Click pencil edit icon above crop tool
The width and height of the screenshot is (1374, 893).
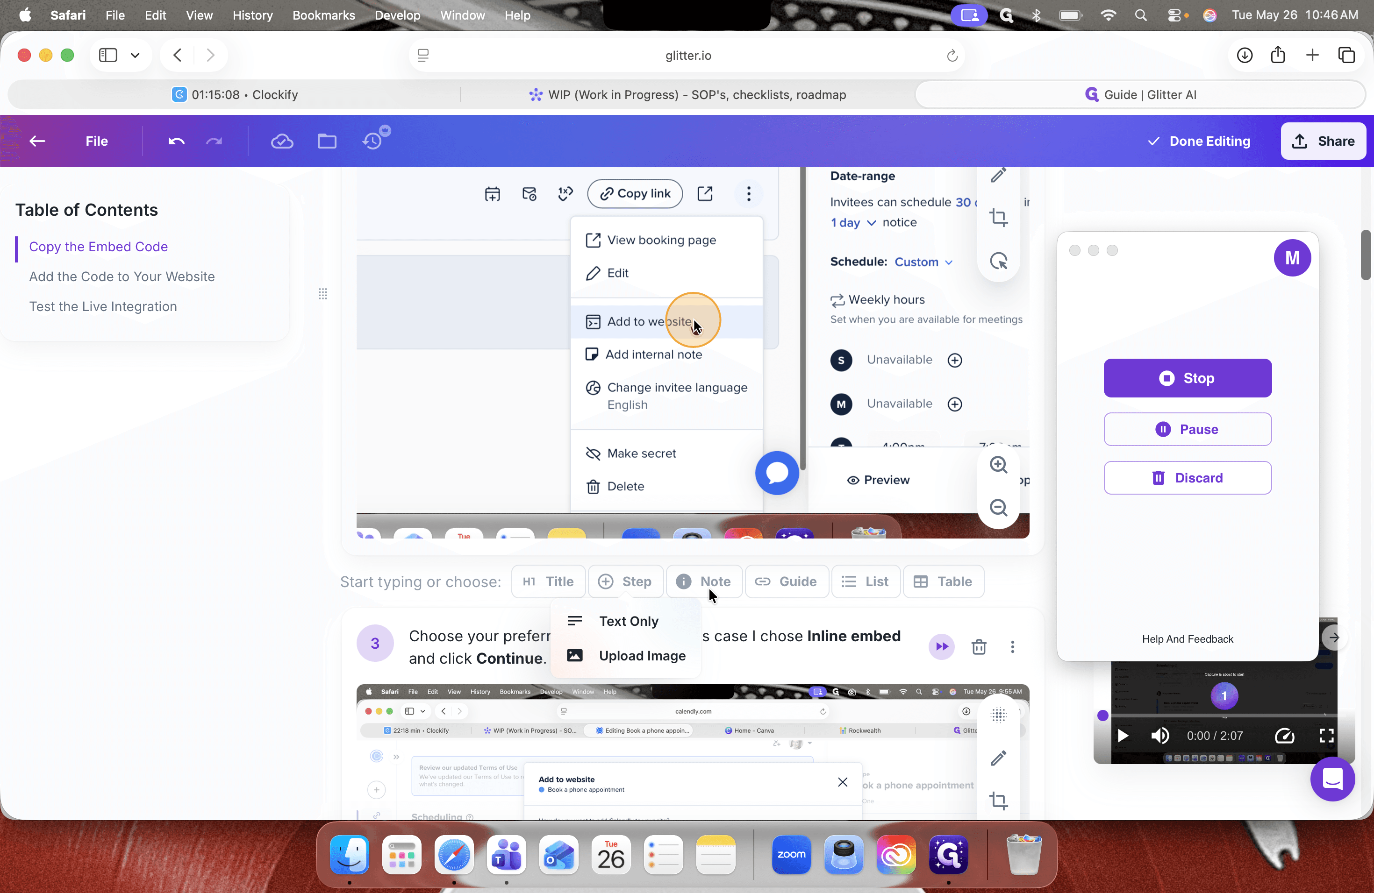point(998,175)
